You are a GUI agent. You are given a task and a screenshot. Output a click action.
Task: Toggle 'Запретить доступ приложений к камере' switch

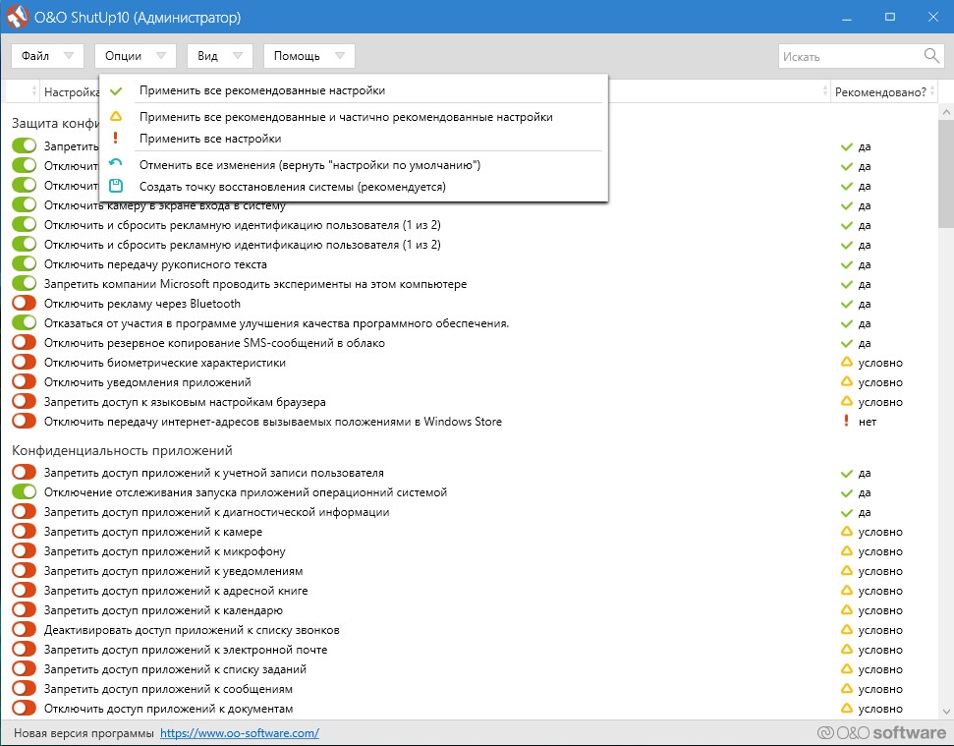pyautogui.click(x=24, y=532)
